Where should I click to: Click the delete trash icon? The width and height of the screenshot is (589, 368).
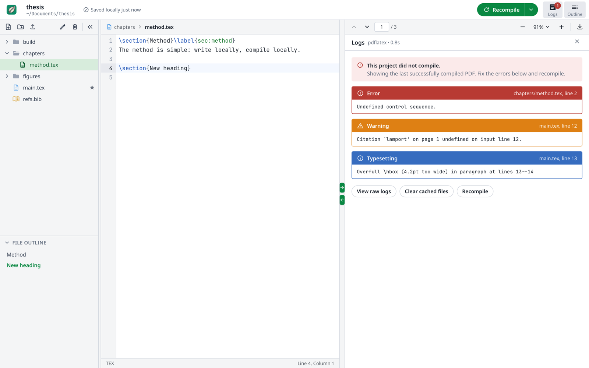75,27
